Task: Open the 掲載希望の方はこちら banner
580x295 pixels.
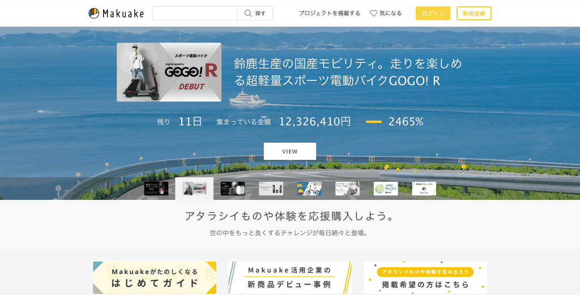Action: (425, 277)
